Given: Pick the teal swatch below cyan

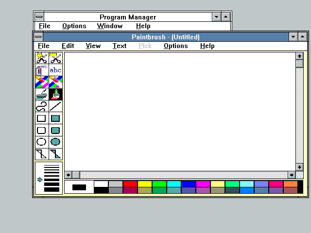Looking at the screenshot, I should 174,190.
